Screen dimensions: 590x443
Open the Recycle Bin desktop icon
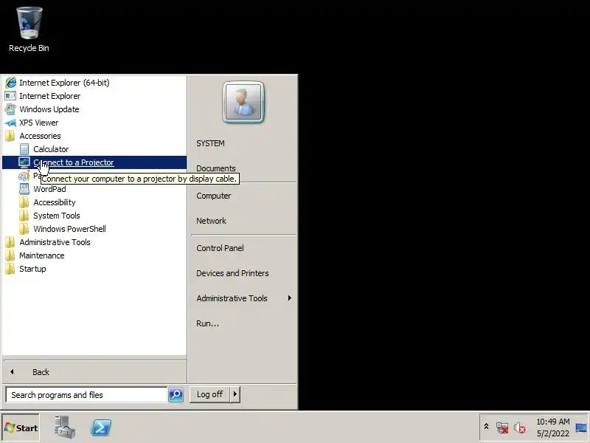pos(29,30)
